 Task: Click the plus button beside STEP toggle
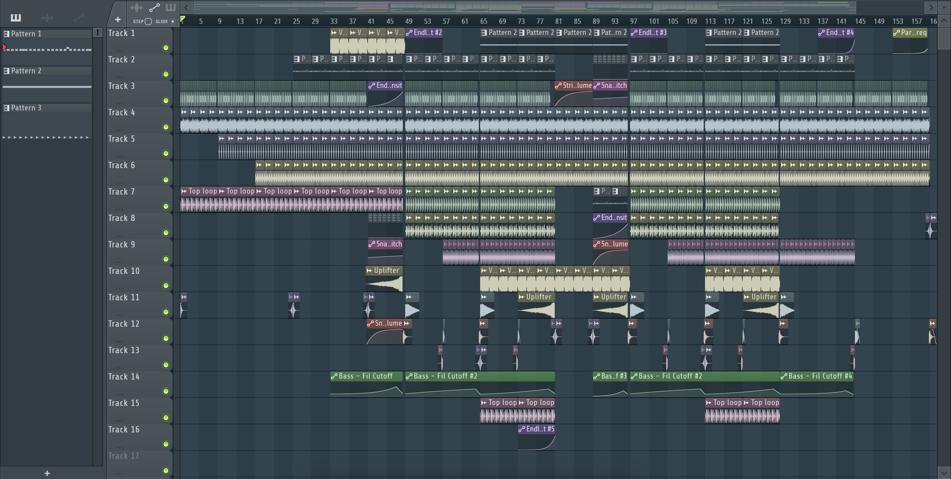coord(118,19)
